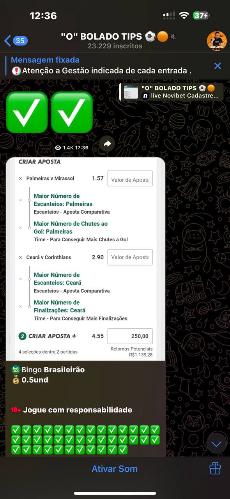230x499 pixels.
Task: Tap the Palmeiras v Mirassol stake field
Action: pos(130,179)
